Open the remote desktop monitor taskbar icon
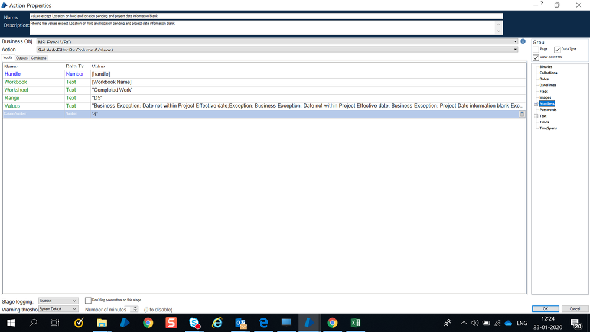Image resolution: width=590 pixels, height=332 pixels. click(286, 323)
